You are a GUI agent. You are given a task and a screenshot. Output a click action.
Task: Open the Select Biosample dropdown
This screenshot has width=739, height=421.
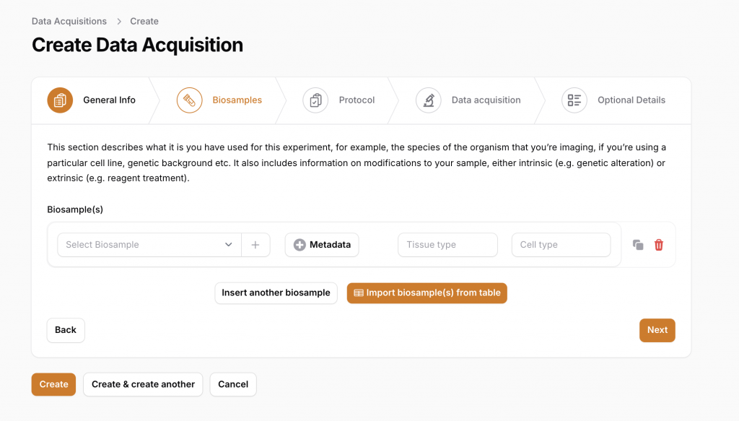pyautogui.click(x=141, y=245)
